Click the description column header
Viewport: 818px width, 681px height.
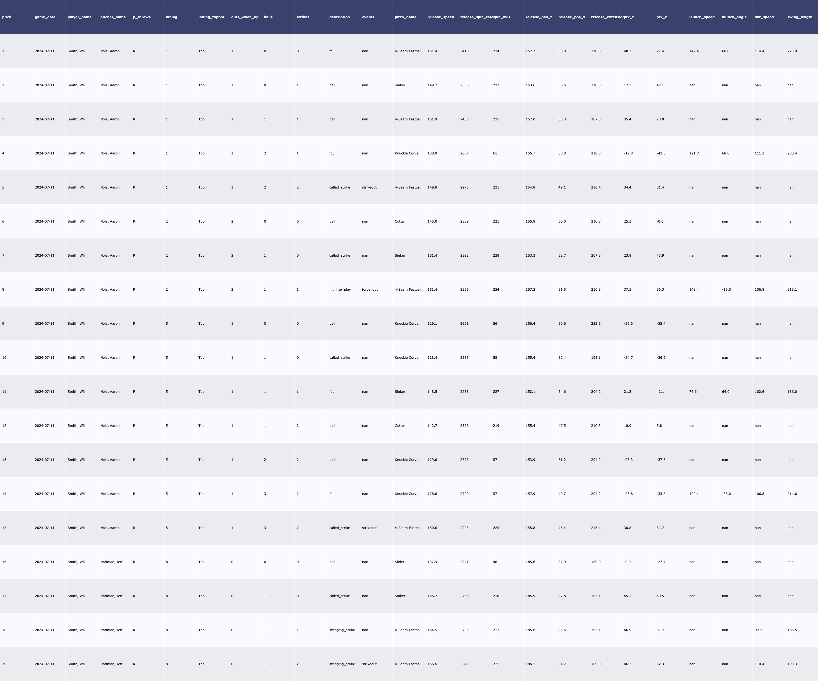point(339,17)
